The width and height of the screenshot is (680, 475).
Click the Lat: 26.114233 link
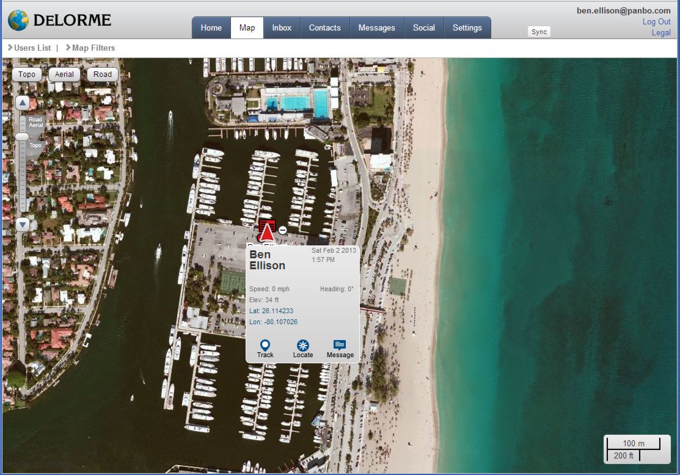[x=271, y=311]
